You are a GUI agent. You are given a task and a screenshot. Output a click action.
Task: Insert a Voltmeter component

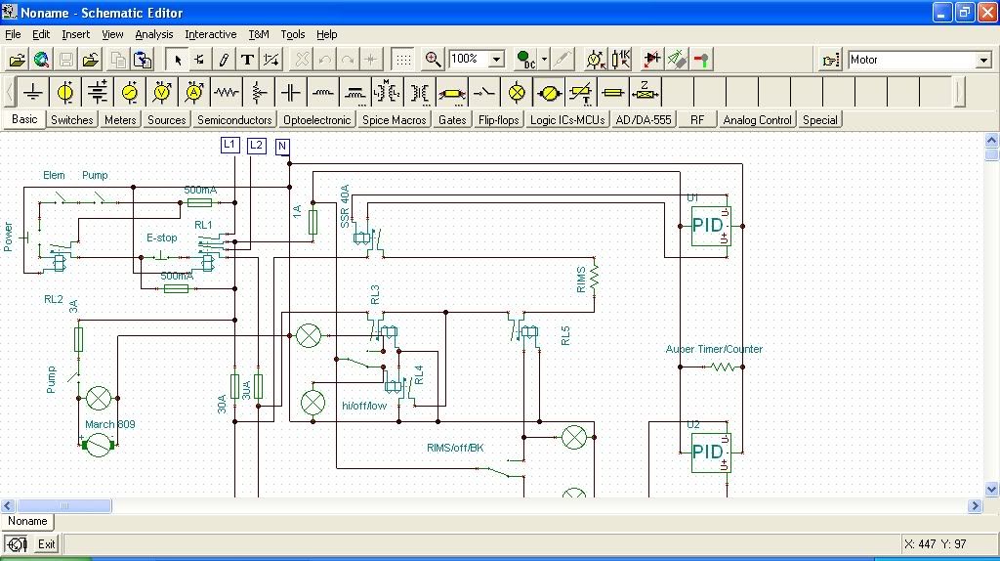tap(162, 93)
